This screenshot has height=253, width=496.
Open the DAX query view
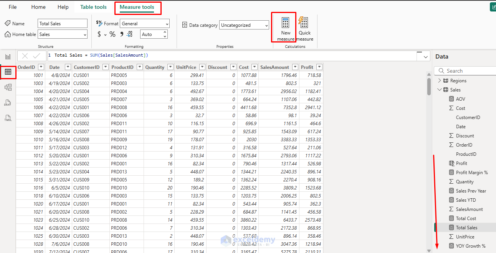click(x=8, y=103)
